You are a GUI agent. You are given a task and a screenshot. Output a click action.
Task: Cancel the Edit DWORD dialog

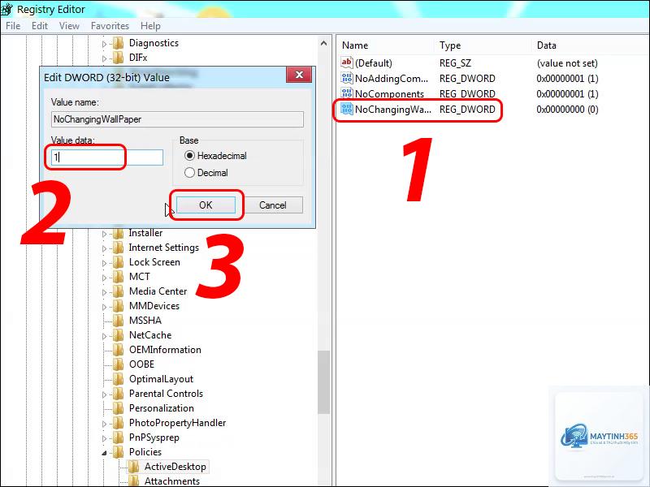click(x=272, y=205)
